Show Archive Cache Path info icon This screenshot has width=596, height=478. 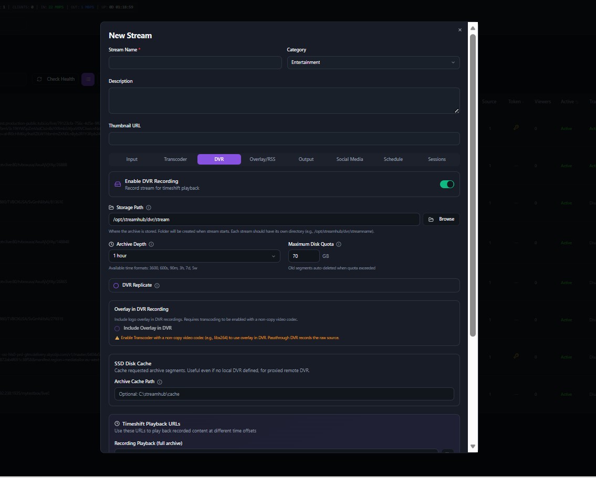[x=160, y=382]
